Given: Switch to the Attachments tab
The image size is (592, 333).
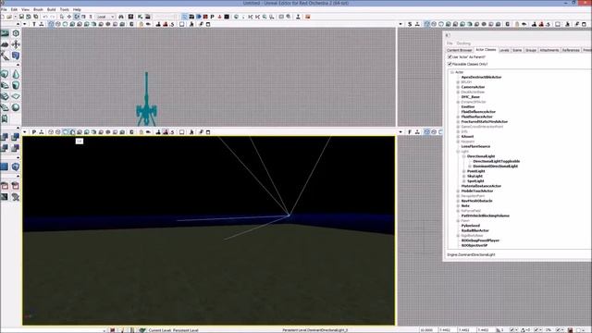Looking at the screenshot, I should [549, 50].
